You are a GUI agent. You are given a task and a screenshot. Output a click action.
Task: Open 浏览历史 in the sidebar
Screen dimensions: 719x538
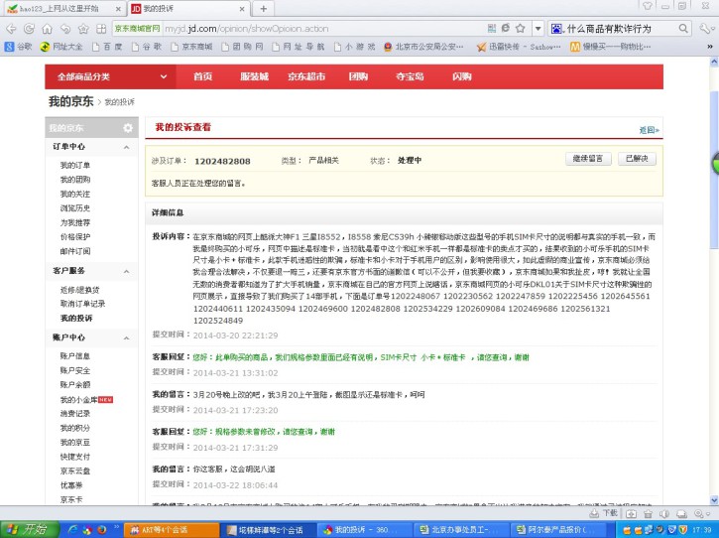pos(75,207)
